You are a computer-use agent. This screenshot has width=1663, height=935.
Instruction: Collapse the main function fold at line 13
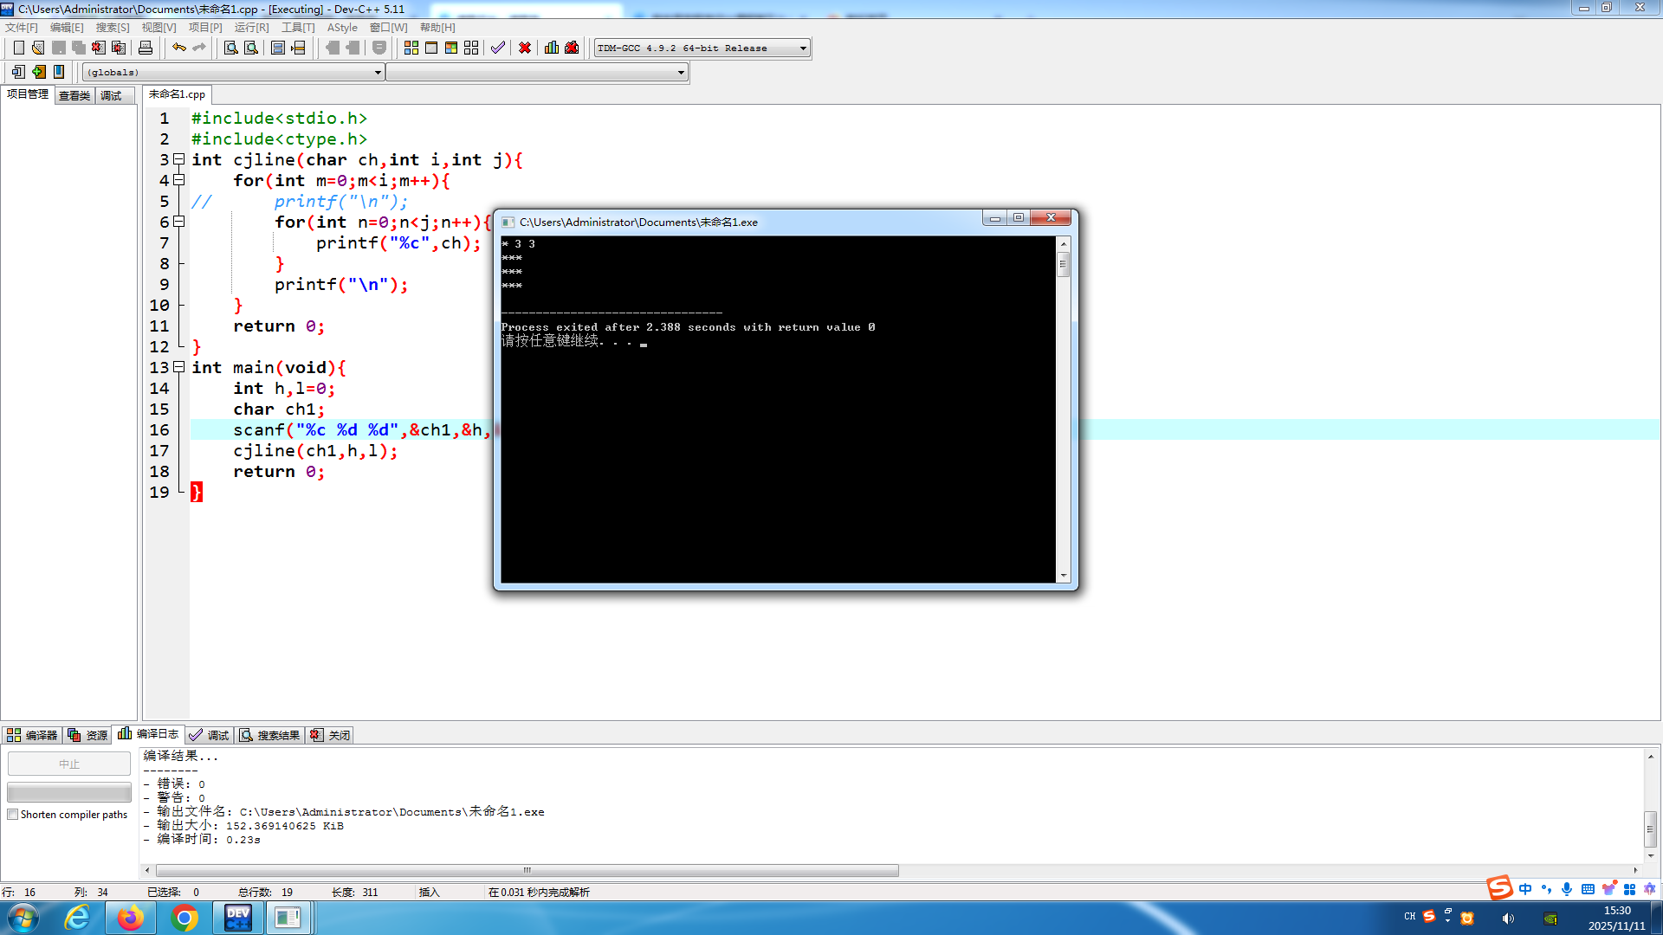coord(178,367)
